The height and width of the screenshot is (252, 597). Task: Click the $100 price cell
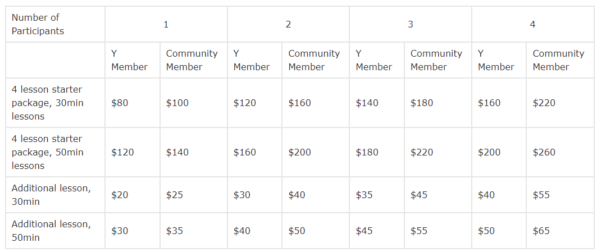(177, 103)
